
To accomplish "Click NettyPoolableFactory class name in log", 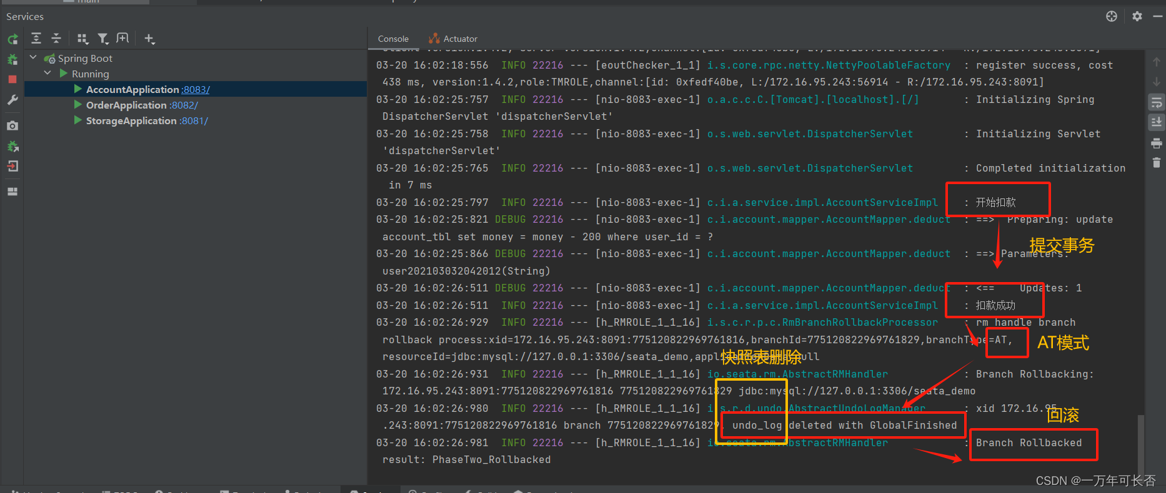I will 829,65.
